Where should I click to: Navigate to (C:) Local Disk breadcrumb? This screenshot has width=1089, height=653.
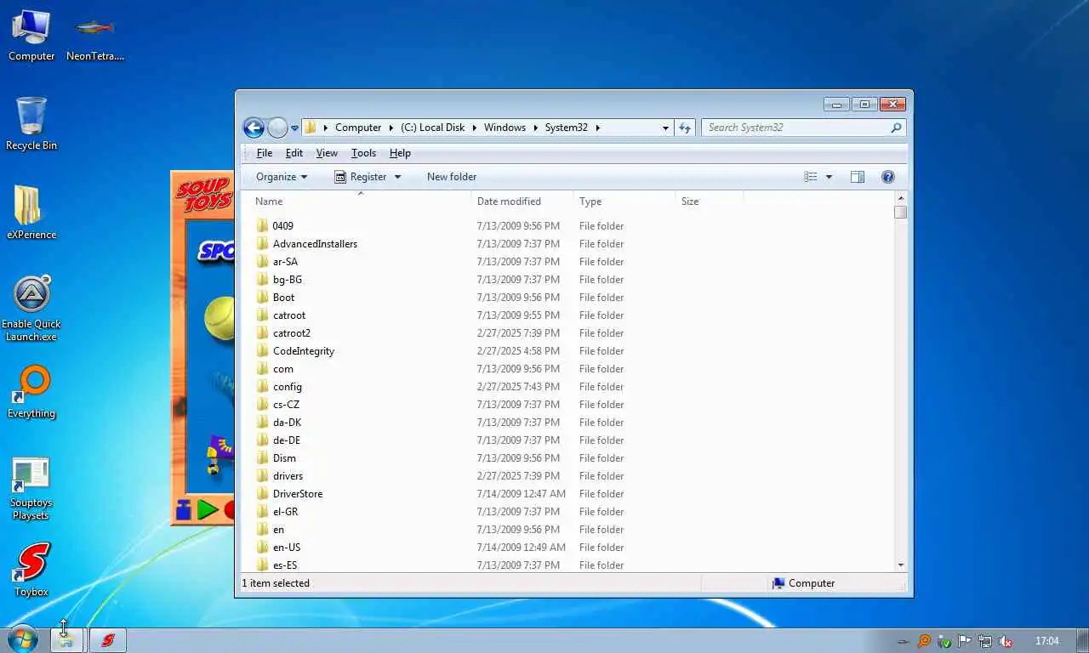point(432,128)
